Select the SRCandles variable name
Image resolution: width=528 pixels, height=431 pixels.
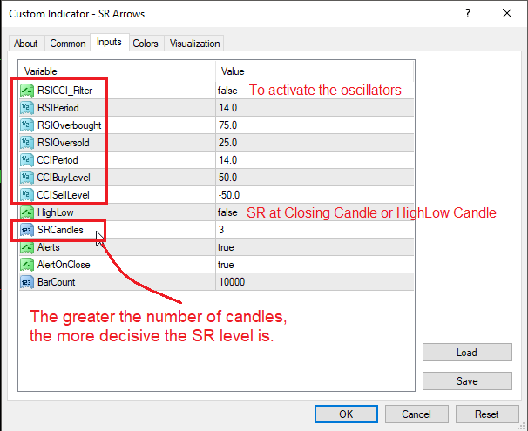tap(60, 230)
